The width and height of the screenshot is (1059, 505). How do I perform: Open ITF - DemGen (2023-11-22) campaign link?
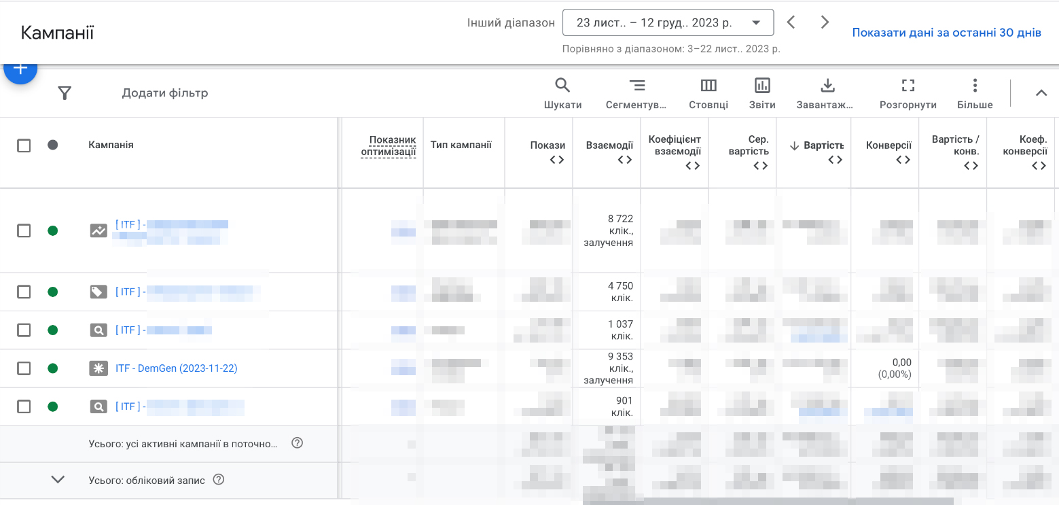point(176,368)
